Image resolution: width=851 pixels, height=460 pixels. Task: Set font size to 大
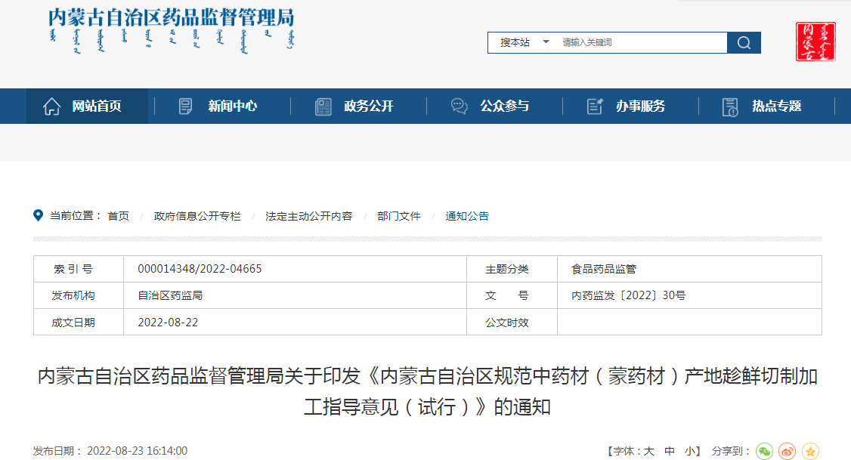tap(648, 451)
